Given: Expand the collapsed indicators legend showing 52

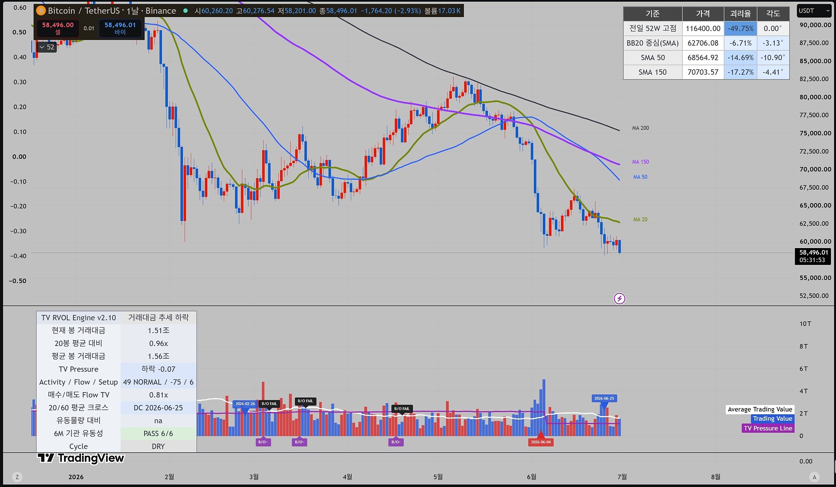Looking at the screenshot, I should coord(47,47).
